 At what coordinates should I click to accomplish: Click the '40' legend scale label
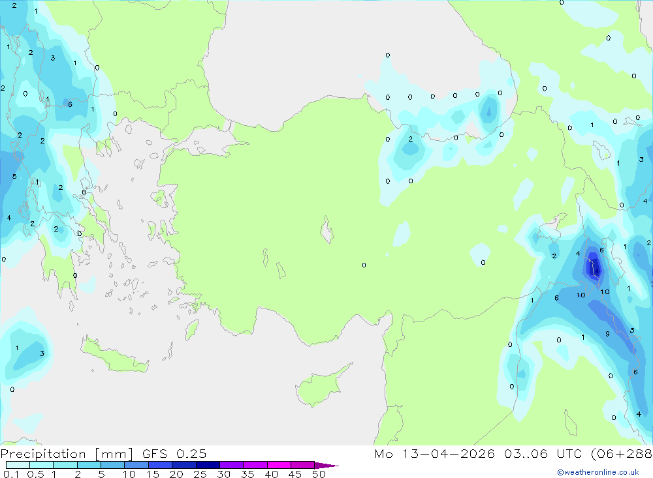(x=271, y=474)
